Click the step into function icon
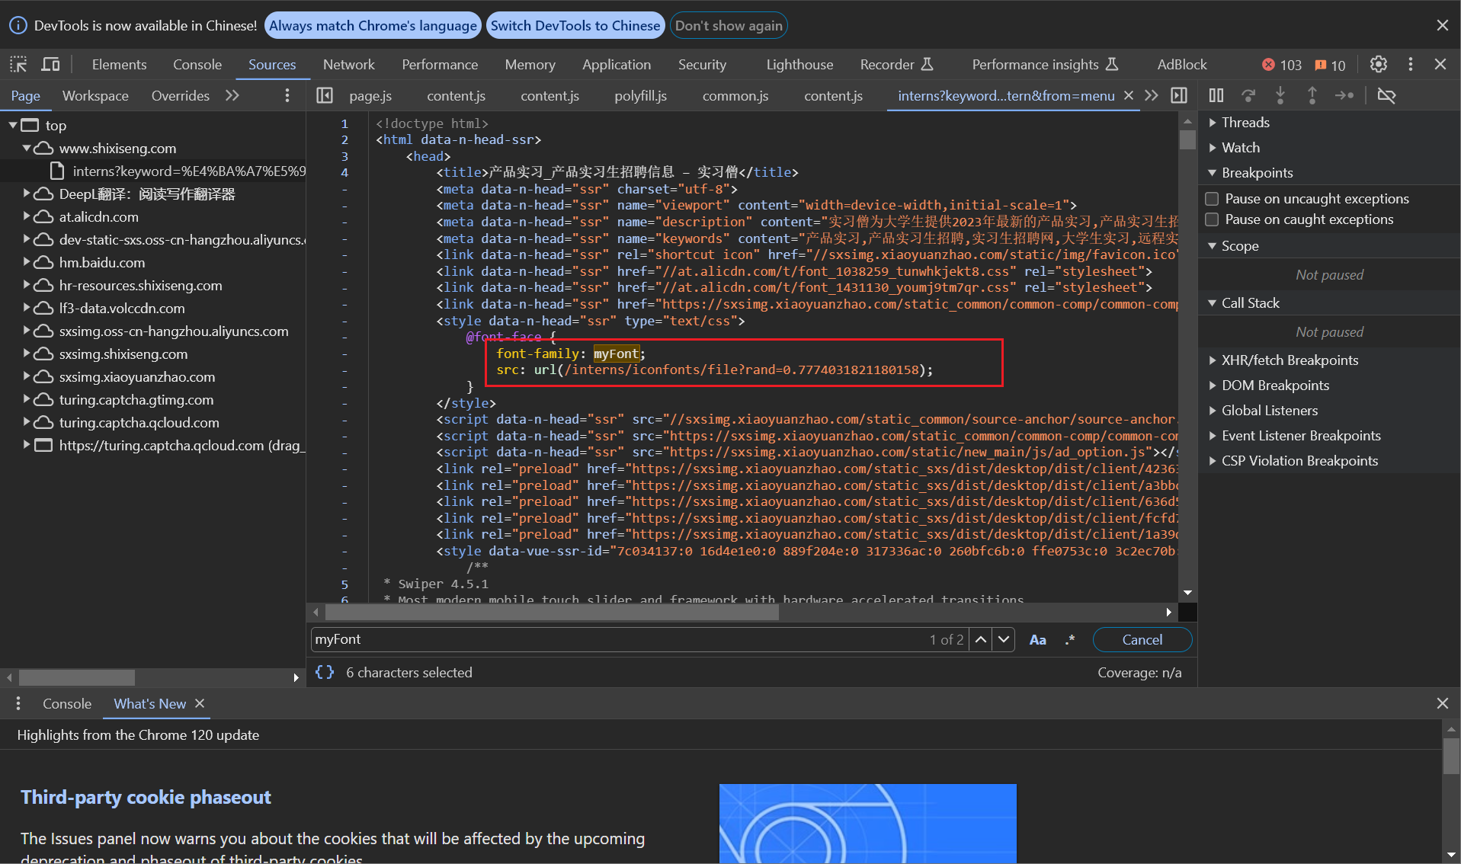 click(x=1280, y=95)
